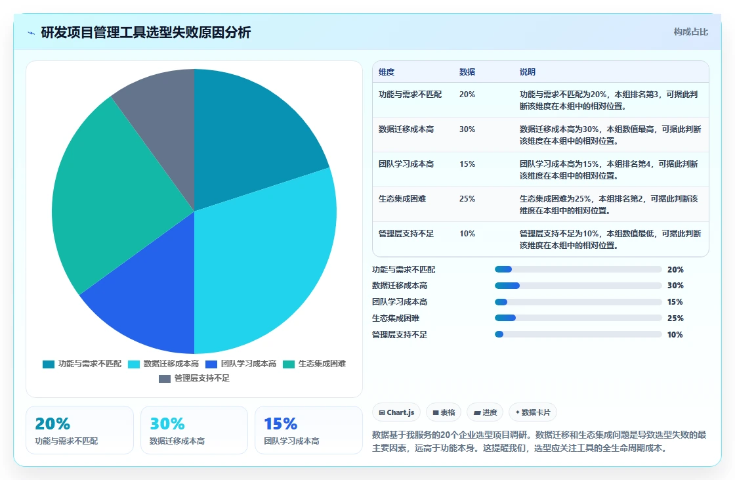Click the Chart.js tag icon
The width and height of the screenshot is (735, 480).
pyautogui.click(x=382, y=412)
